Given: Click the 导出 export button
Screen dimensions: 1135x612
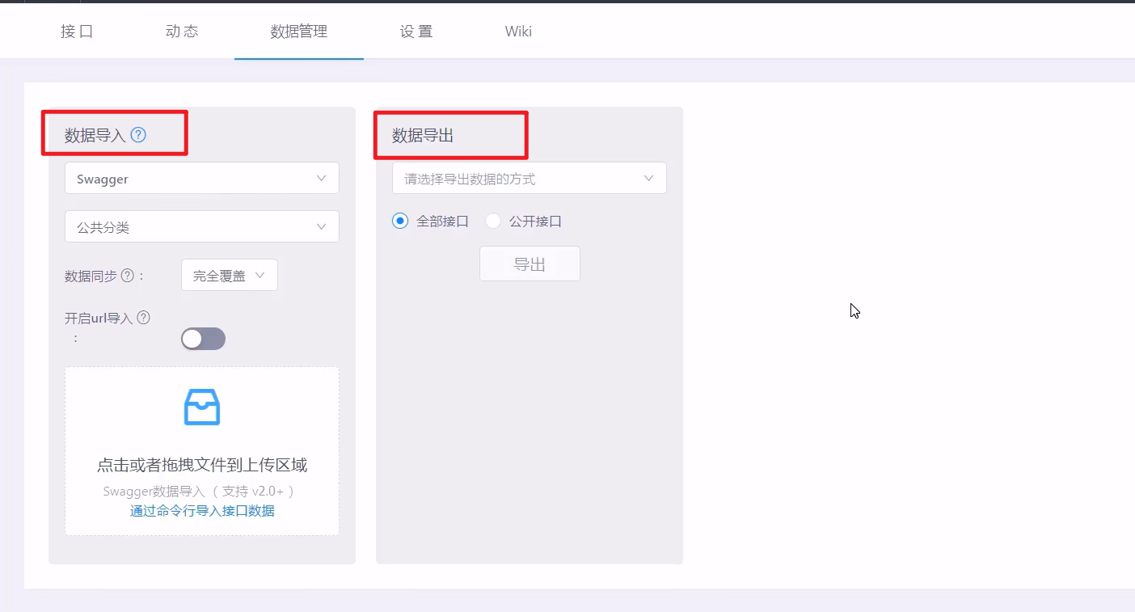Looking at the screenshot, I should [530, 264].
